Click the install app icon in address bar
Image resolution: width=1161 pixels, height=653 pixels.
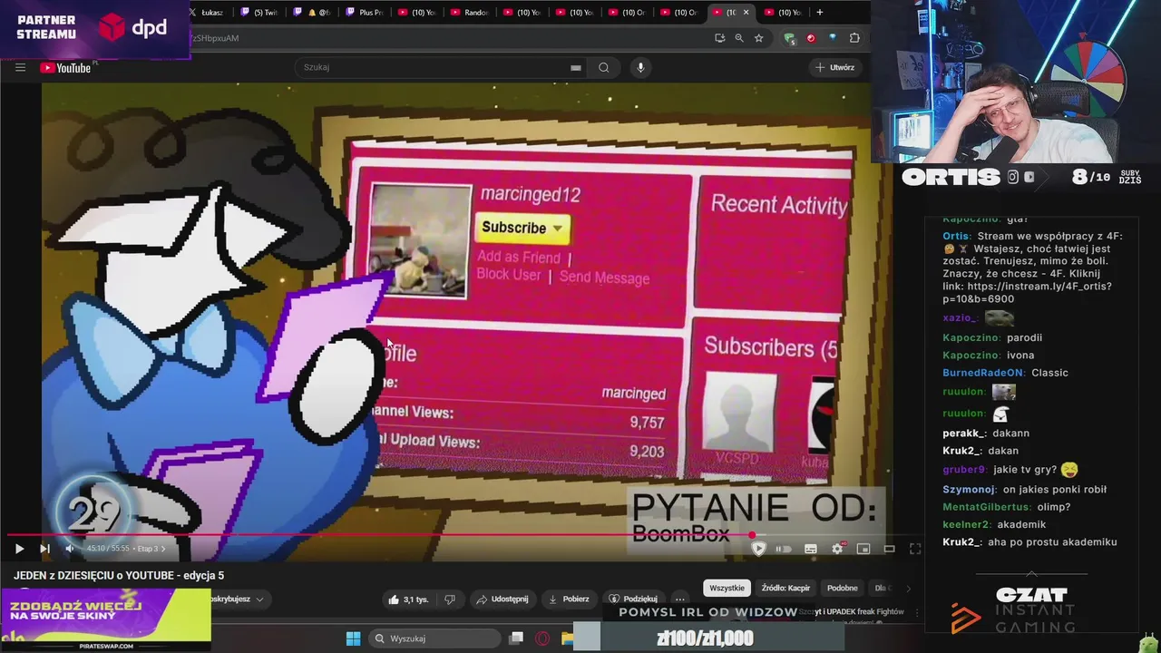[720, 38]
